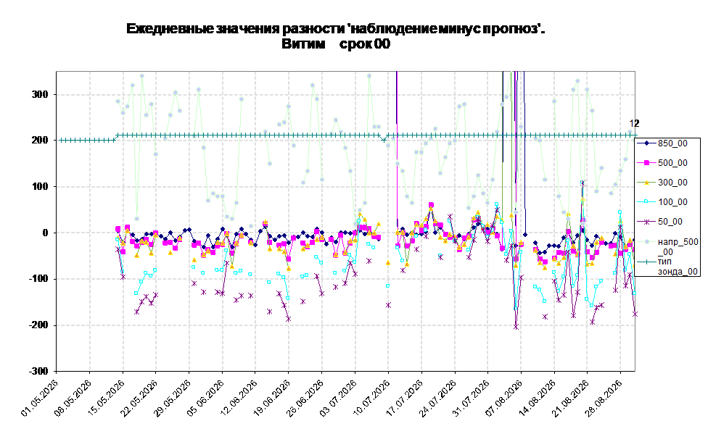Select the тип зонда_00 legend label

678,267
